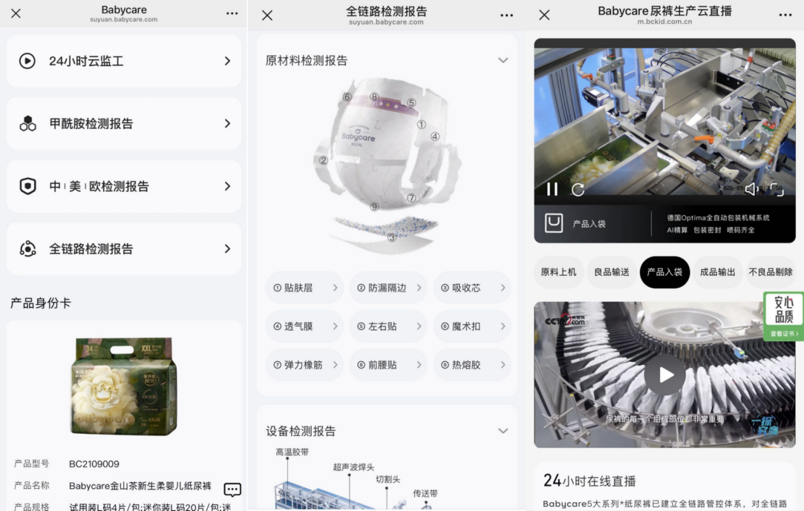Tap marker ⑨ on the diaper diagram
804x511 pixels.
pyautogui.click(x=374, y=207)
